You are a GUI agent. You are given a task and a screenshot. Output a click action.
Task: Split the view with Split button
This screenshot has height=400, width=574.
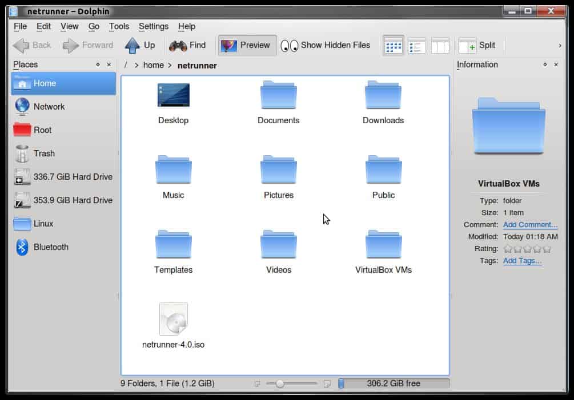tap(477, 45)
